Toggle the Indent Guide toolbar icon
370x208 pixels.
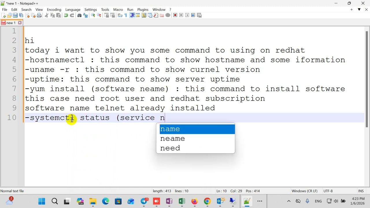click(132, 15)
